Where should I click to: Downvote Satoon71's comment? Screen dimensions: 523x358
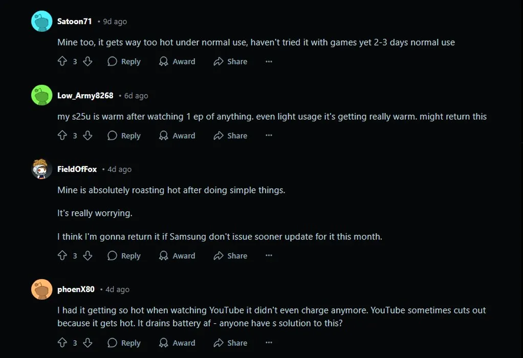point(88,61)
